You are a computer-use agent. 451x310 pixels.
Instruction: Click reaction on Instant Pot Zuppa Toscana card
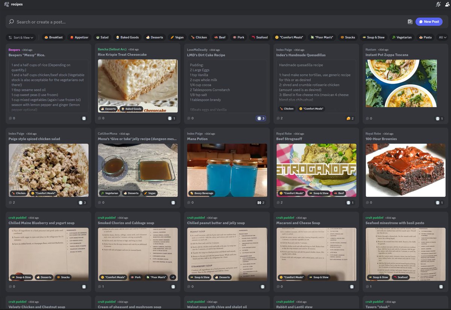coord(439,118)
